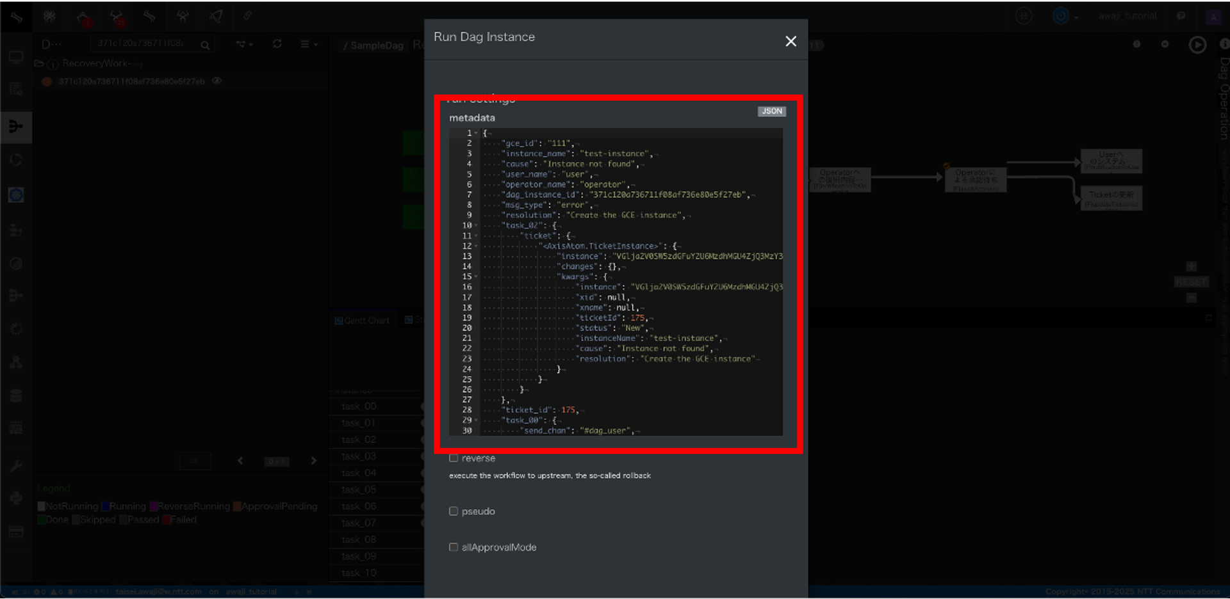Open the wrench settings icon in sidebar
Screen dimensions: 1230x599
[16, 465]
